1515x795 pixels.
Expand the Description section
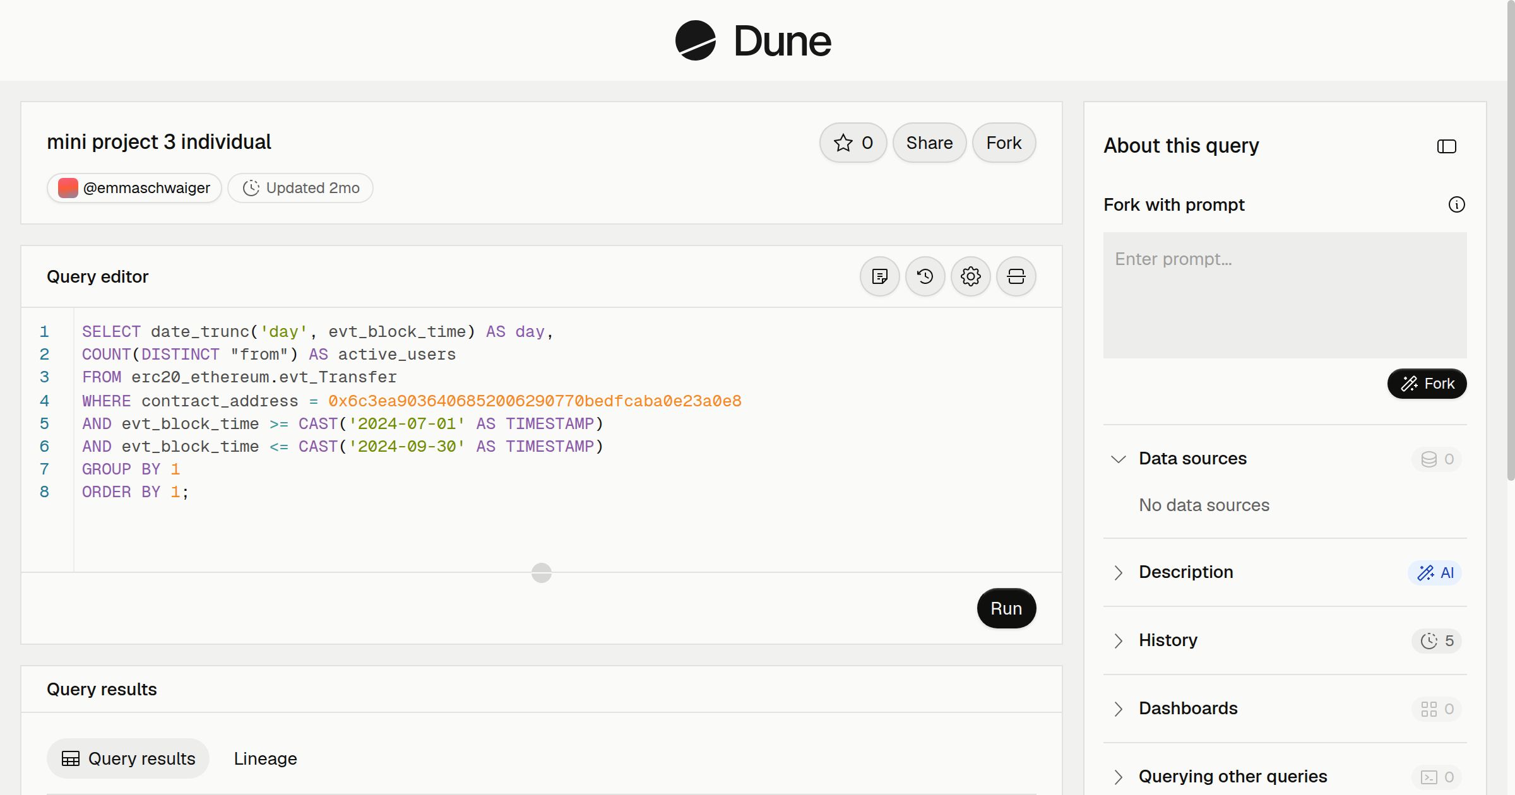(x=1118, y=572)
